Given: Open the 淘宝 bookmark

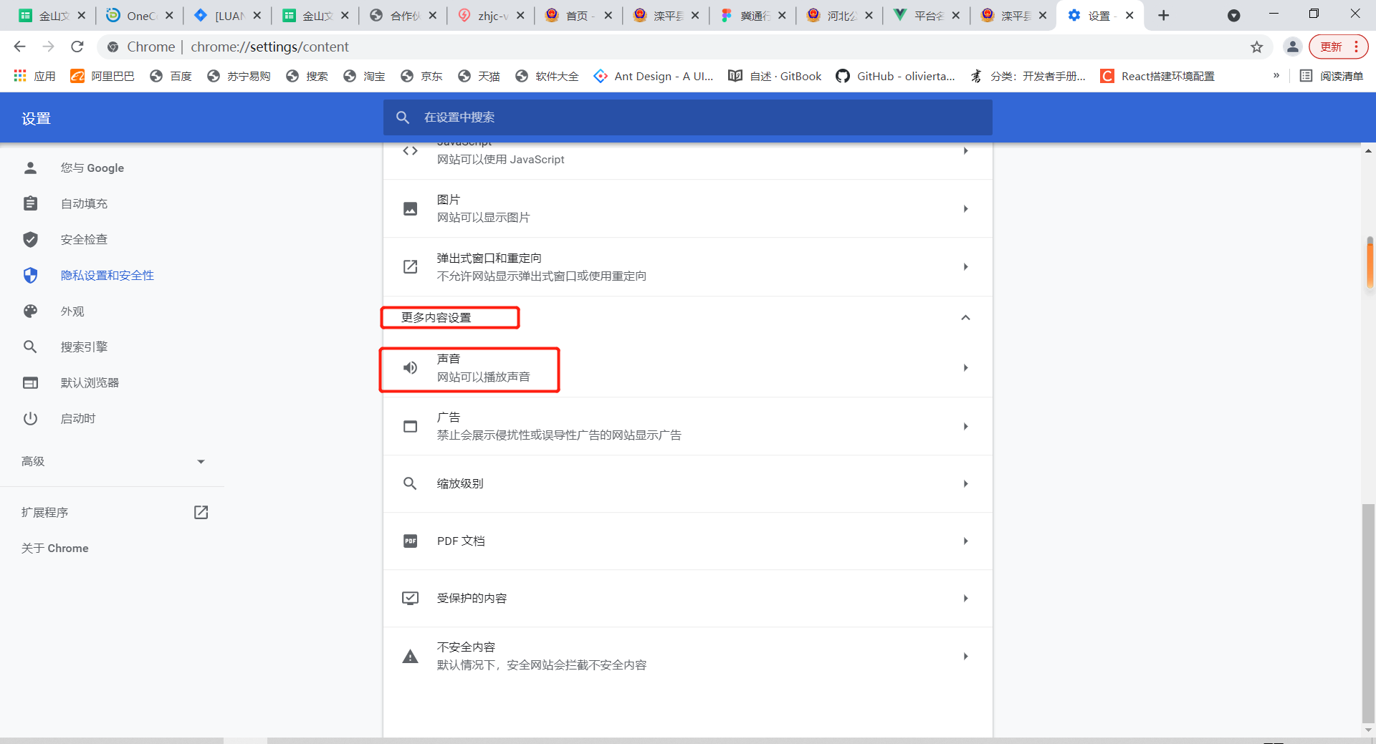Looking at the screenshot, I should (x=364, y=76).
